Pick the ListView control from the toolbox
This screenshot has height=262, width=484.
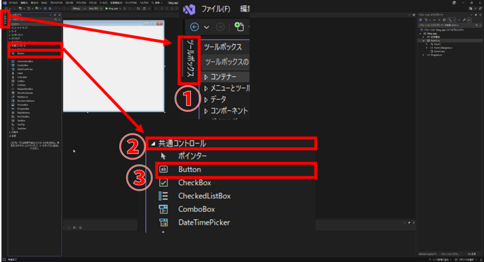pos(21,85)
